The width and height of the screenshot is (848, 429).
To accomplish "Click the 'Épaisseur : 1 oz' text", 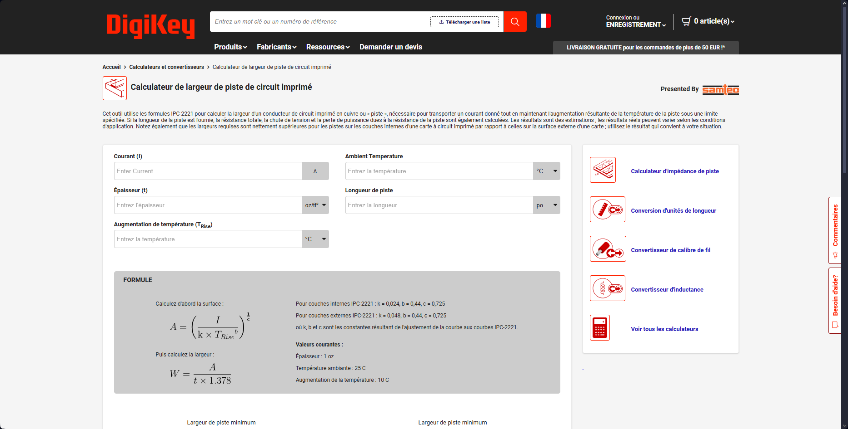I will click(x=314, y=356).
